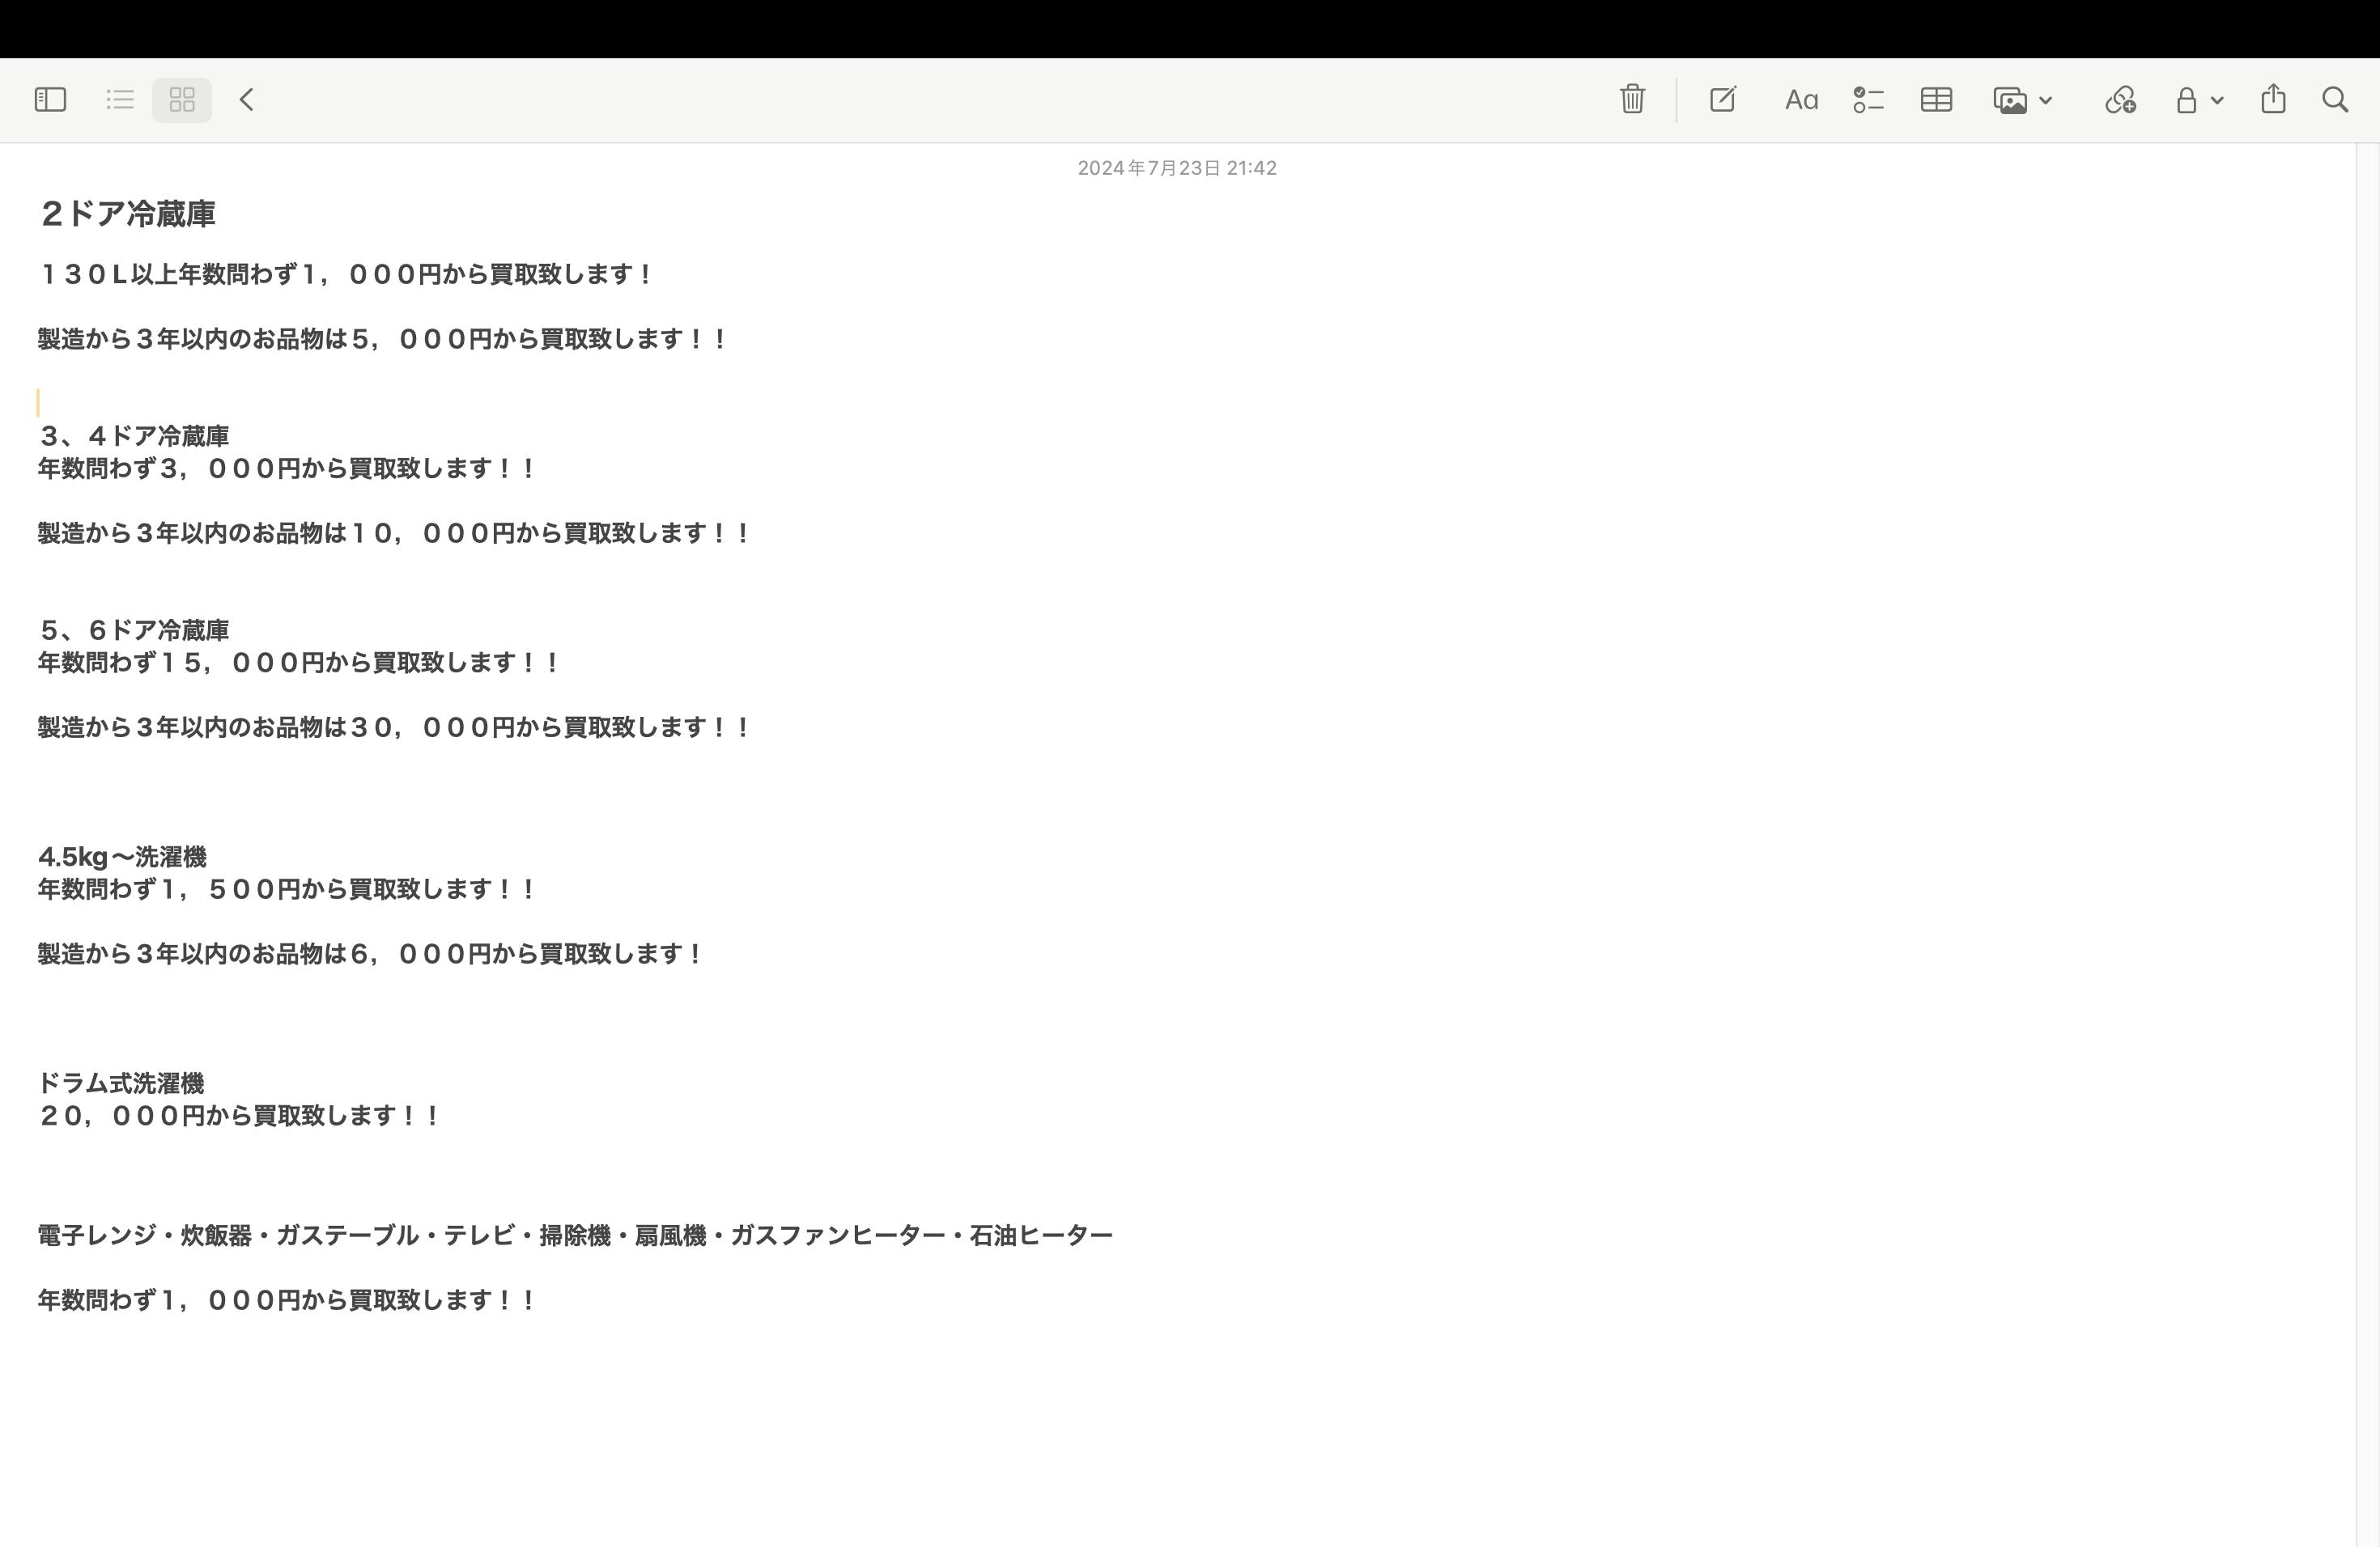Image resolution: width=2380 pixels, height=1547 pixels.
Task: Click the heading ドラム式洗濯機
Action: coord(121,1083)
